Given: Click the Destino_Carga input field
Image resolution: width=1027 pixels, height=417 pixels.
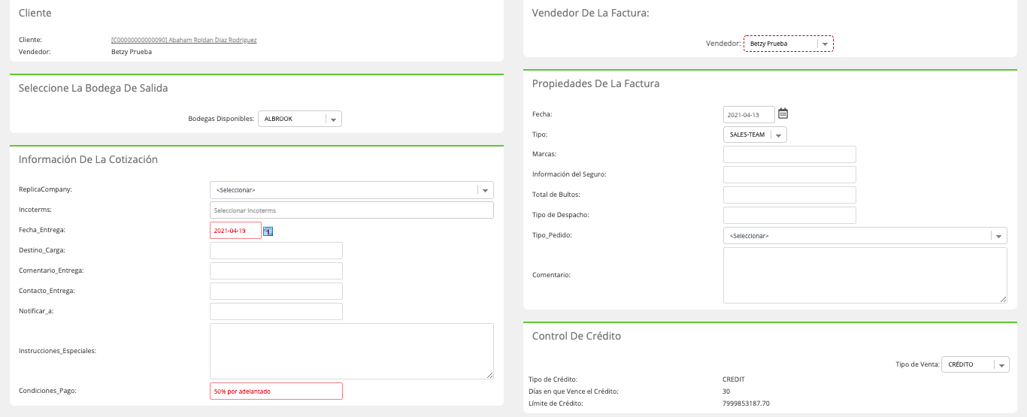Looking at the screenshot, I should pyautogui.click(x=276, y=251).
